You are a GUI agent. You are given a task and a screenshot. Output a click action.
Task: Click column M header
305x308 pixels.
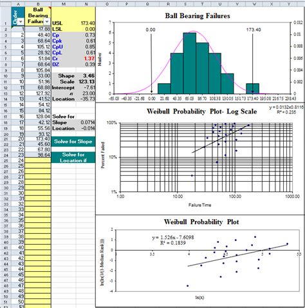coord(64,4)
